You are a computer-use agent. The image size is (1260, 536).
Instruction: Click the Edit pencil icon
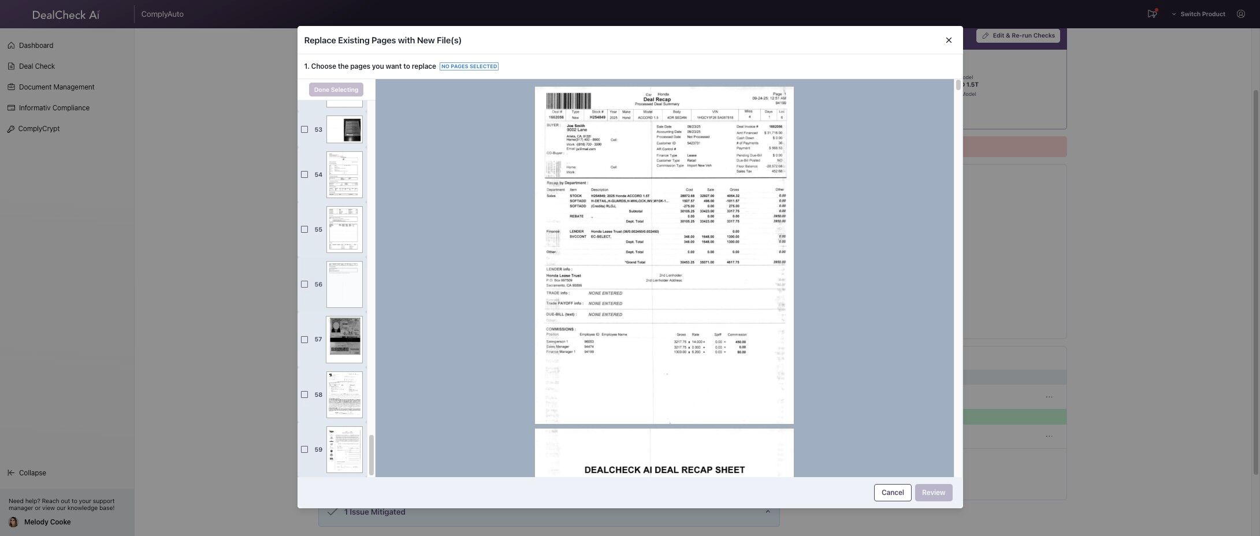[986, 36]
